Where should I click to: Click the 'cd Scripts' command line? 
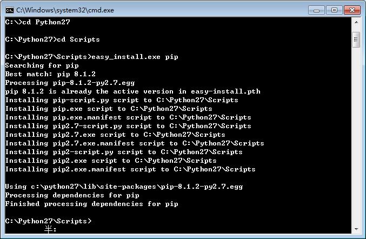52,39
